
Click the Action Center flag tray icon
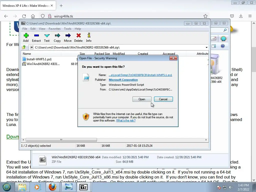(x=219, y=187)
